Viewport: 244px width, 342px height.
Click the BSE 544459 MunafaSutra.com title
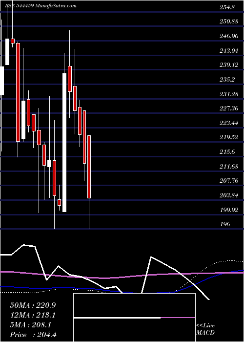click(41, 6)
